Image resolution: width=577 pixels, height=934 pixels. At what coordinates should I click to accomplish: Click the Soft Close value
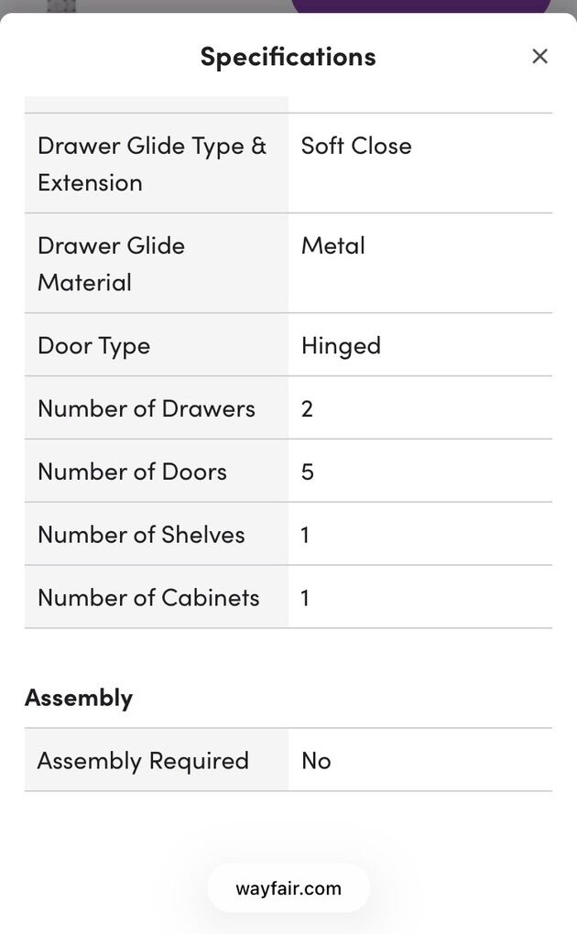click(356, 146)
